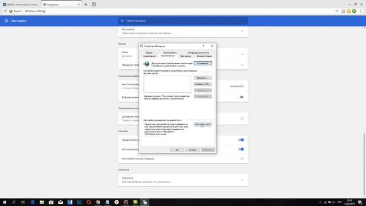This screenshot has height=206, width=366.
Task: Open Chrome's three-dot menu
Action: pyautogui.click(x=361, y=11)
